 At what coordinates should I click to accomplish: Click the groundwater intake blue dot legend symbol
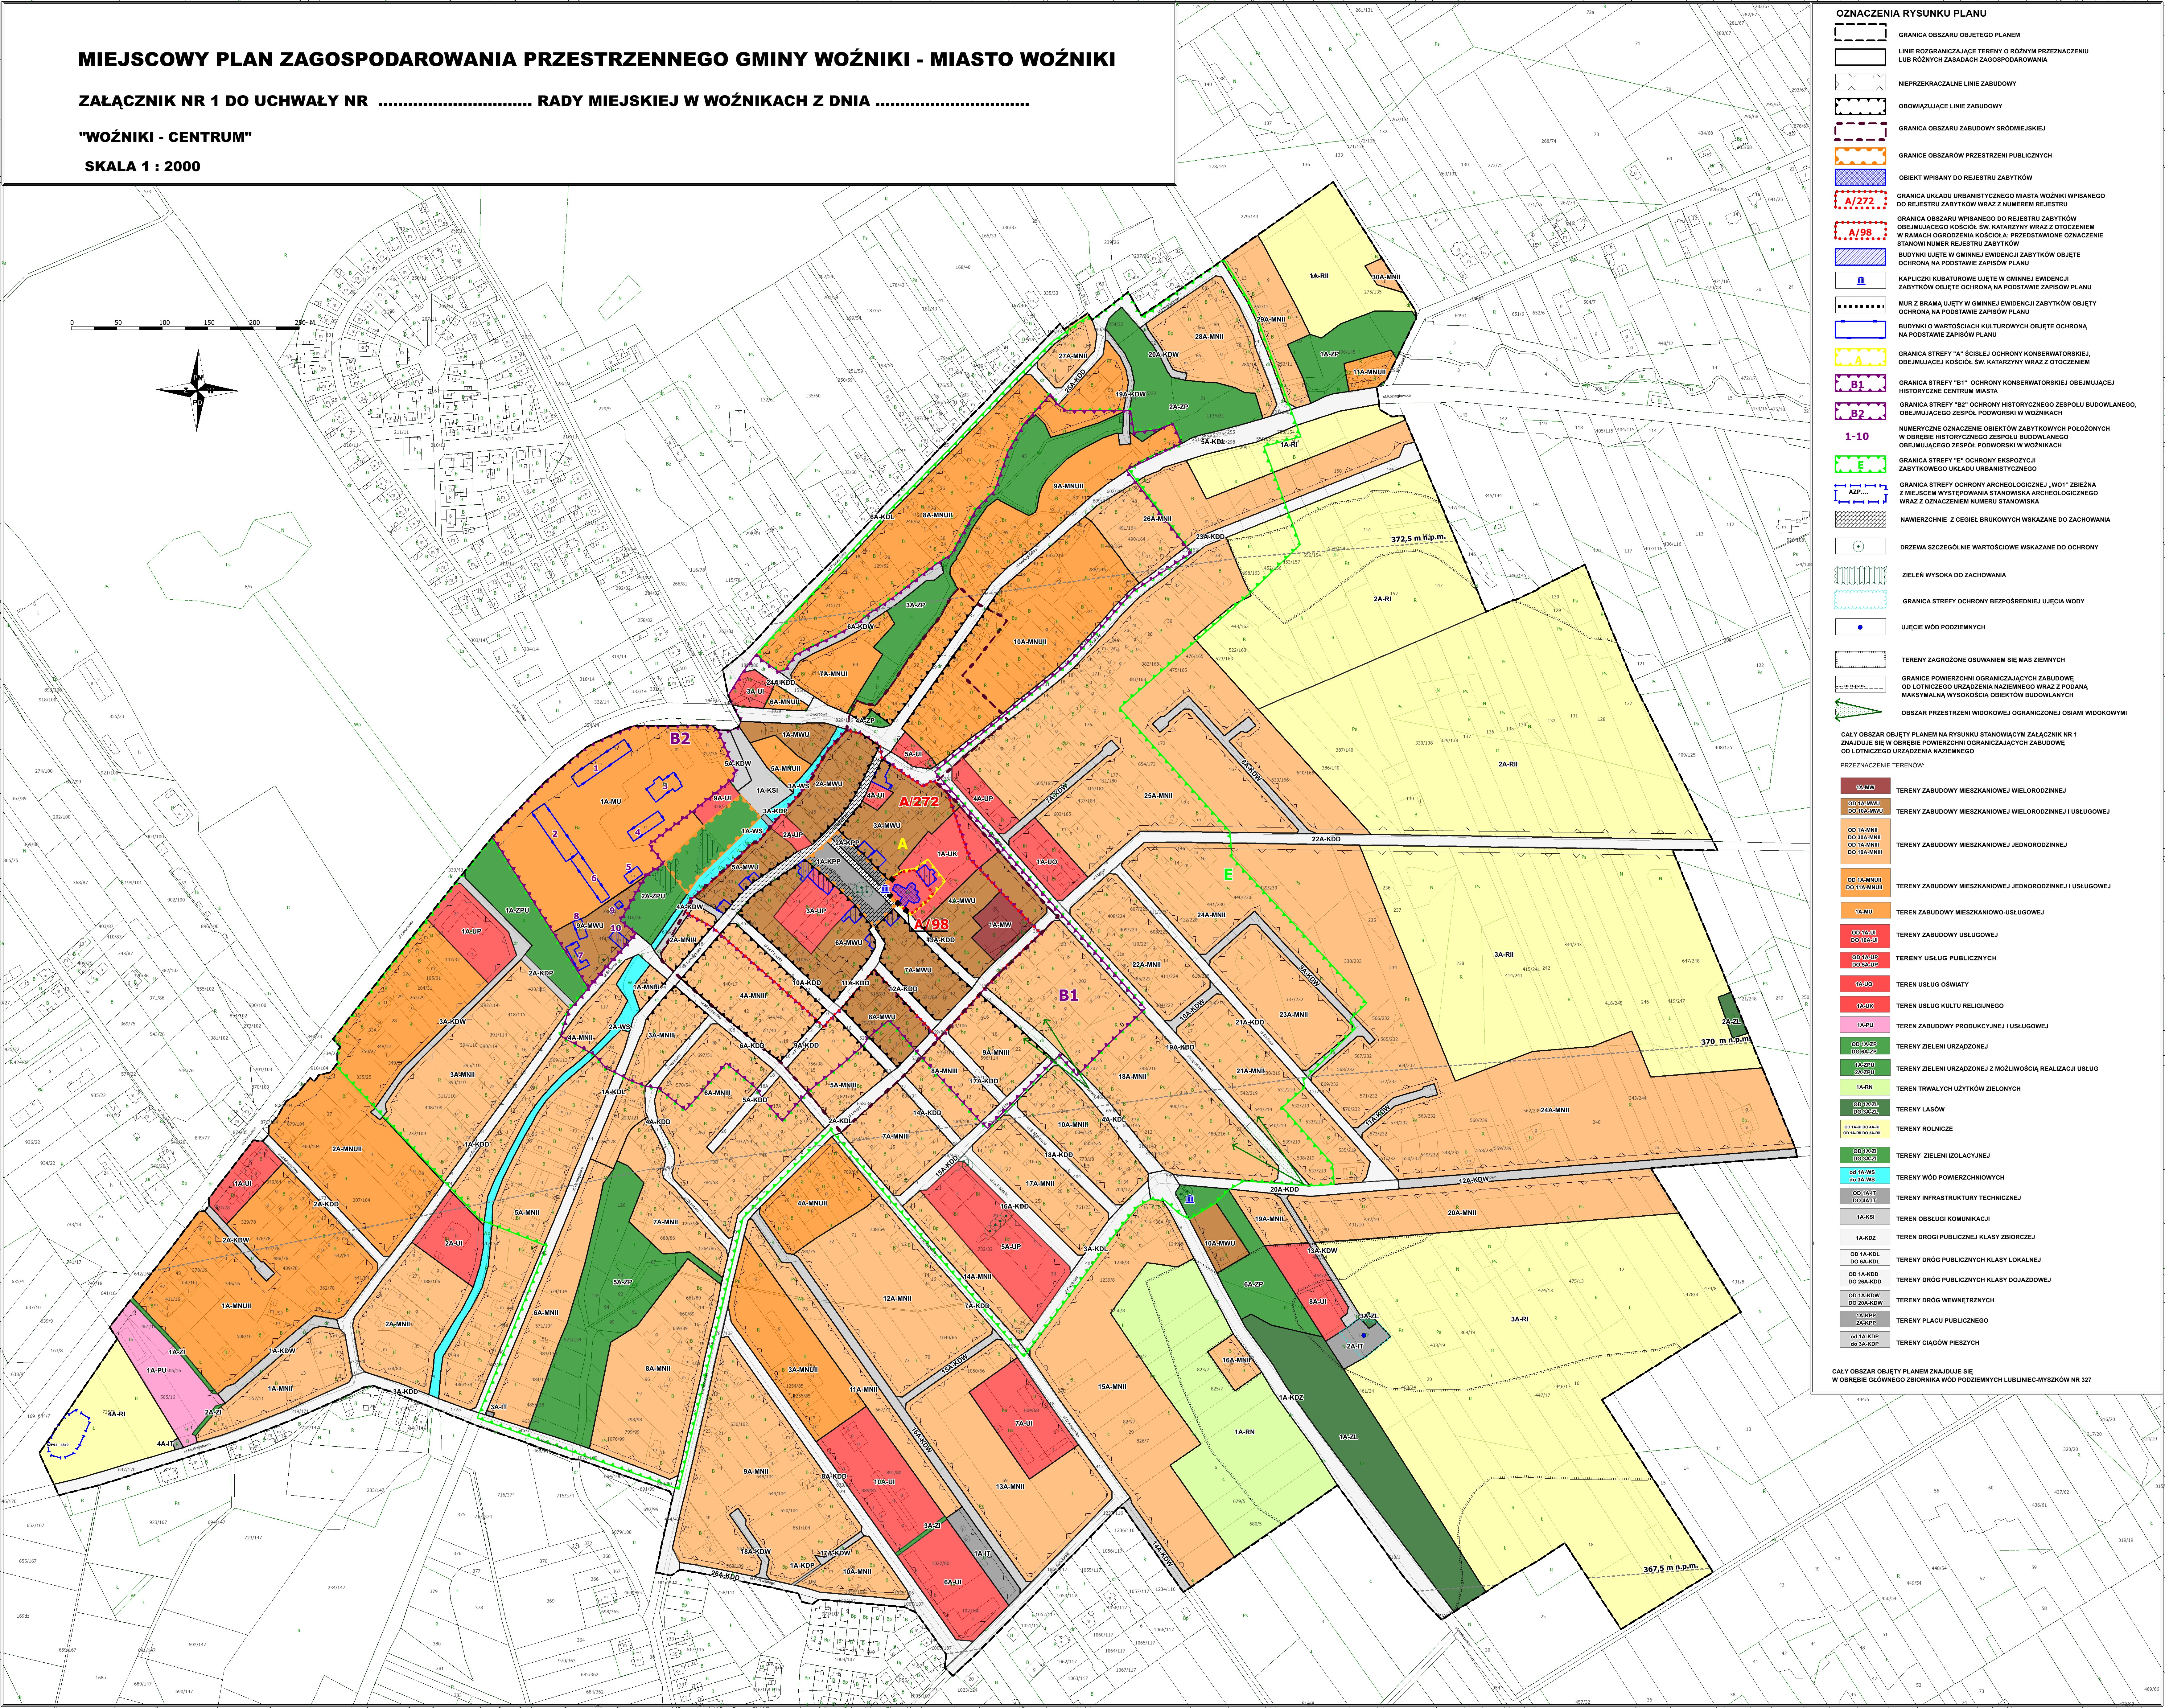(x=1860, y=627)
